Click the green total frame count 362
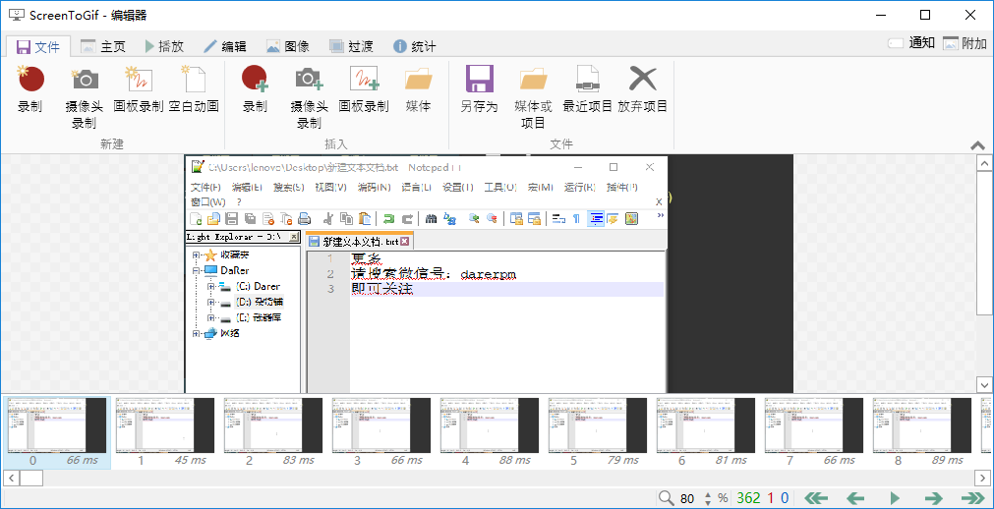Viewport: 994px width, 509px height. pyautogui.click(x=748, y=498)
